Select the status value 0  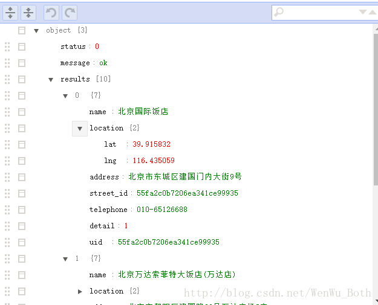coord(97,47)
